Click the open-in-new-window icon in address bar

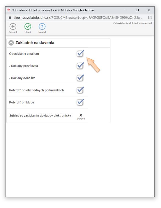coord(150,17)
